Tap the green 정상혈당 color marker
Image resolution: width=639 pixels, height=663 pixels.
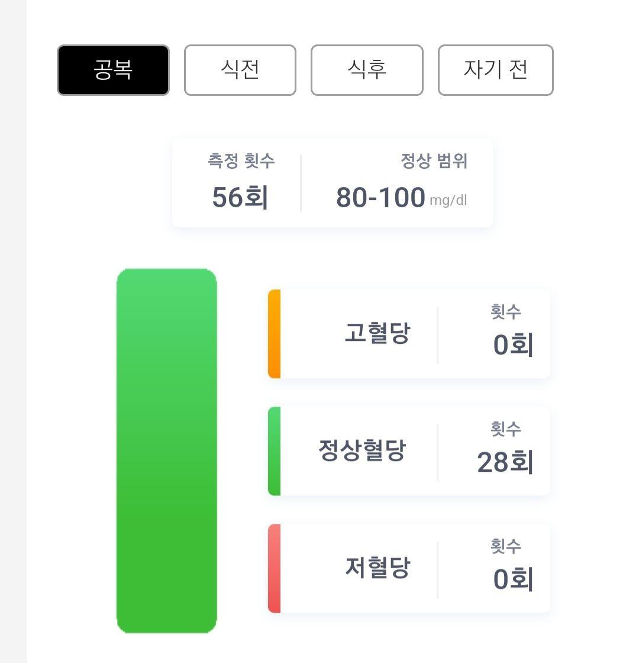pyautogui.click(x=275, y=450)
